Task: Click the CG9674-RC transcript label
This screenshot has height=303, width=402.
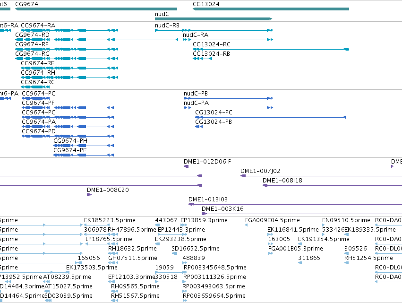Action: 38,82
